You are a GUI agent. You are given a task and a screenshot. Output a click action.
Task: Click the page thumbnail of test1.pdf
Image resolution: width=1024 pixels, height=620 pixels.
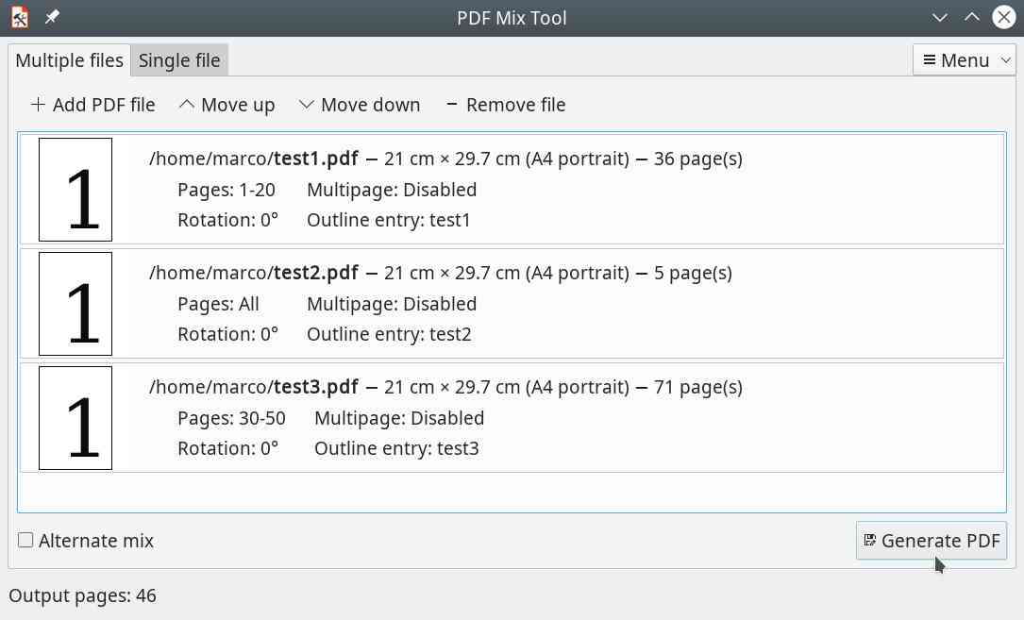pyautogui.click(x=75, y=188)
